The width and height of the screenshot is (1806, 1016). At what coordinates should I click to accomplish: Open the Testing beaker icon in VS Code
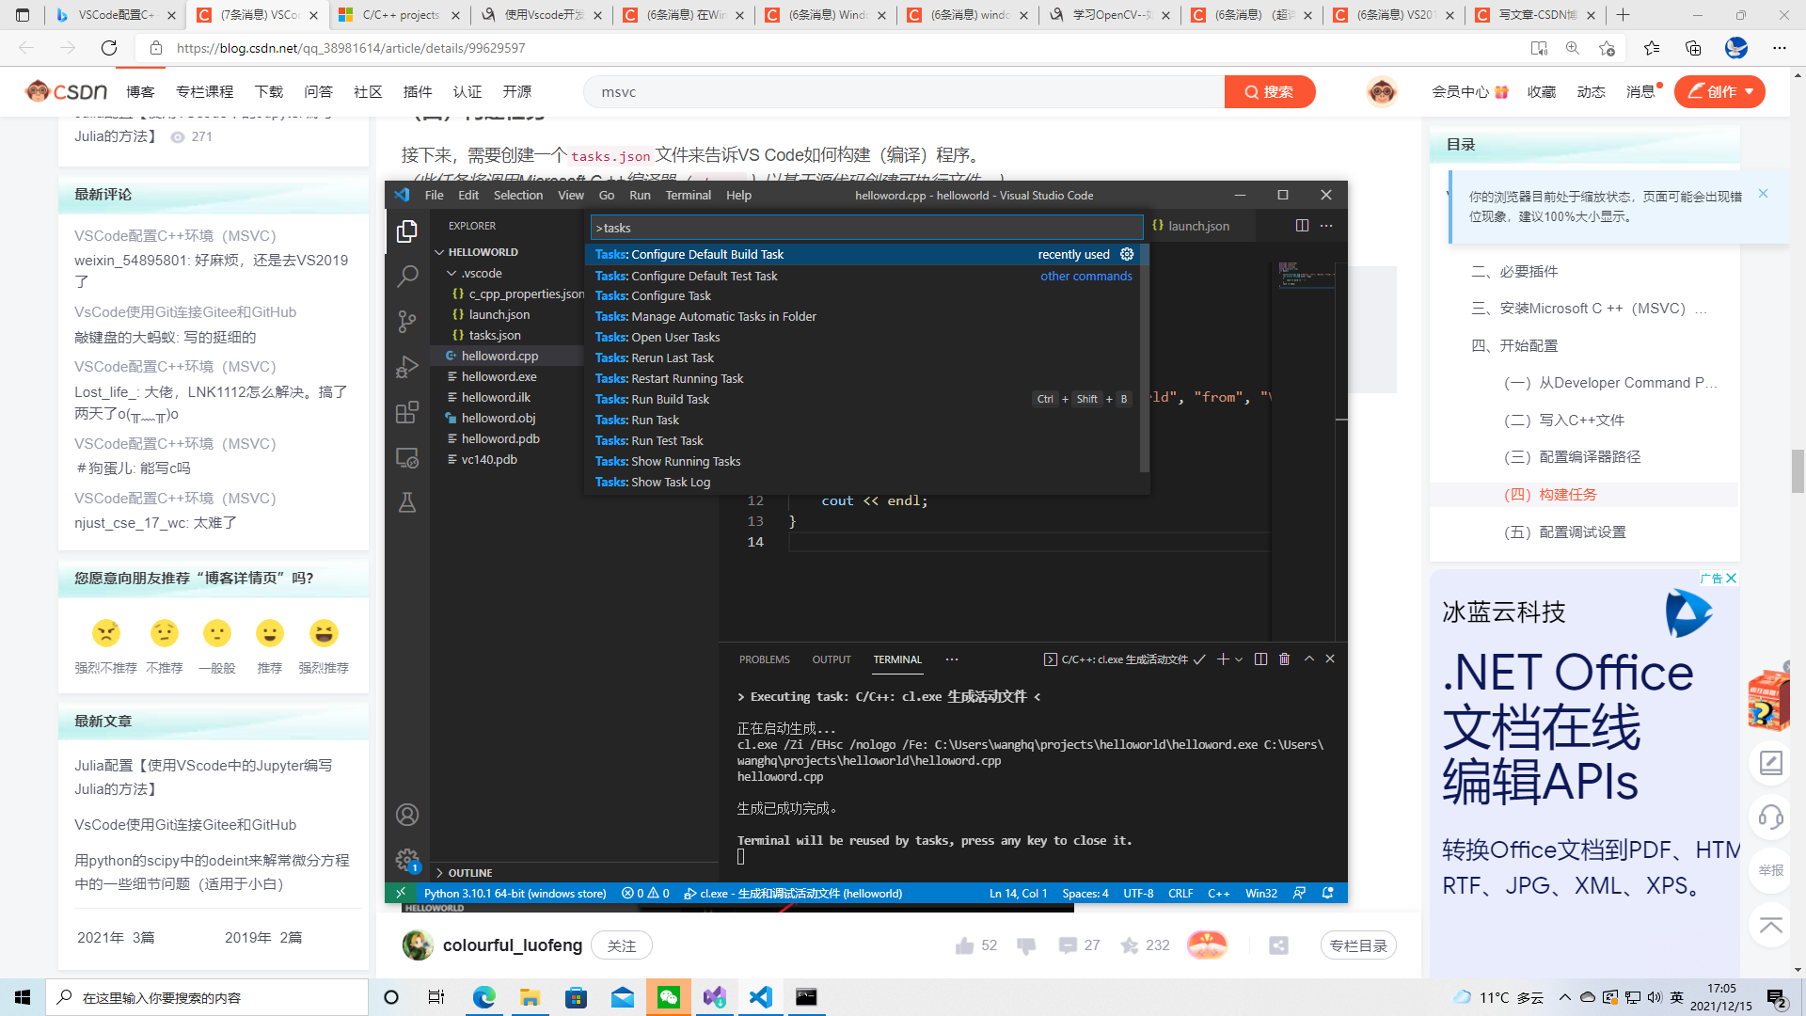click(x=407, y=502)
